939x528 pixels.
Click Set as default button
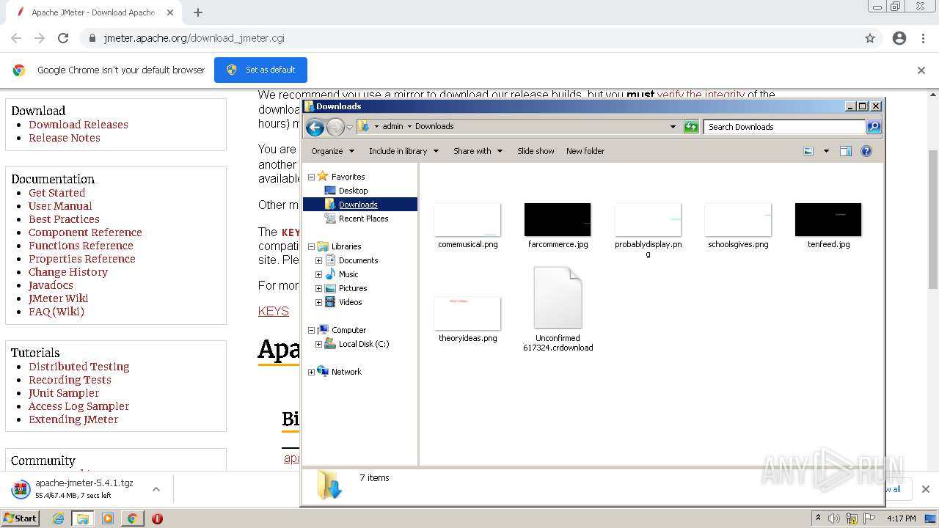coord(260,70)
